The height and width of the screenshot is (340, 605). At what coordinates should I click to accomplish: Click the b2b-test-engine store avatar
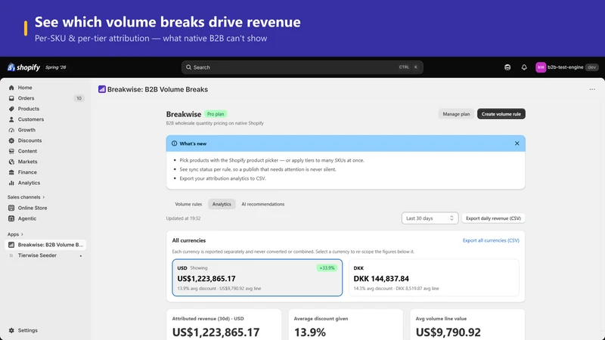[x=541, y=67]
